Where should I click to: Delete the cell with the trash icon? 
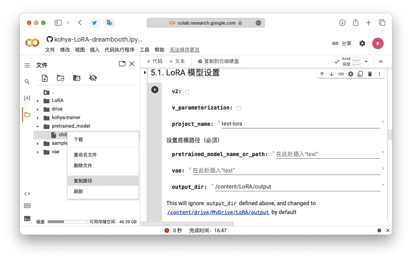click(x=370, y=74)
